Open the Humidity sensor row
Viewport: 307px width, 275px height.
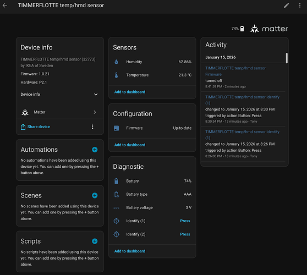pyautogui.click(x=152, y=62)
